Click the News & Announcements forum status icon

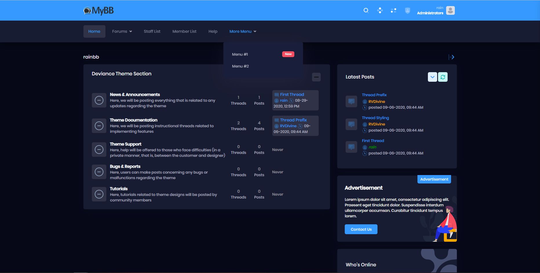click(x=99, y=100)
